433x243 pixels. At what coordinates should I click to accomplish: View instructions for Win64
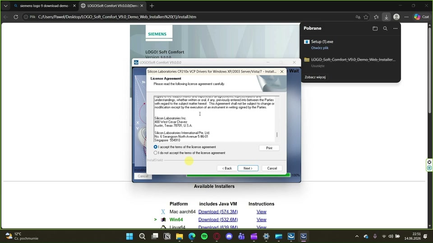[261, 220]
